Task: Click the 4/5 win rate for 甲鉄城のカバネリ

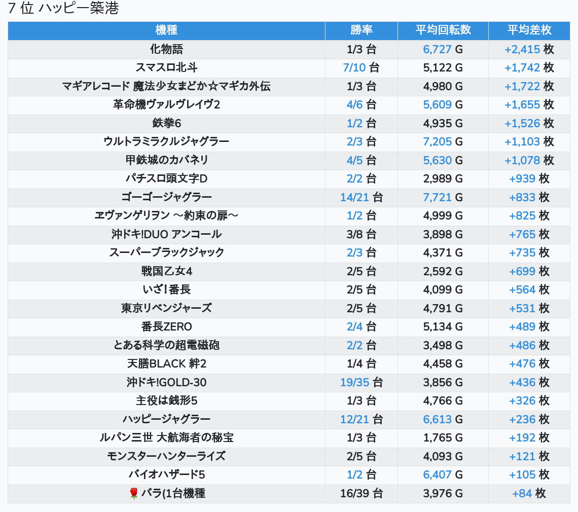Action: tap(355, 160)
